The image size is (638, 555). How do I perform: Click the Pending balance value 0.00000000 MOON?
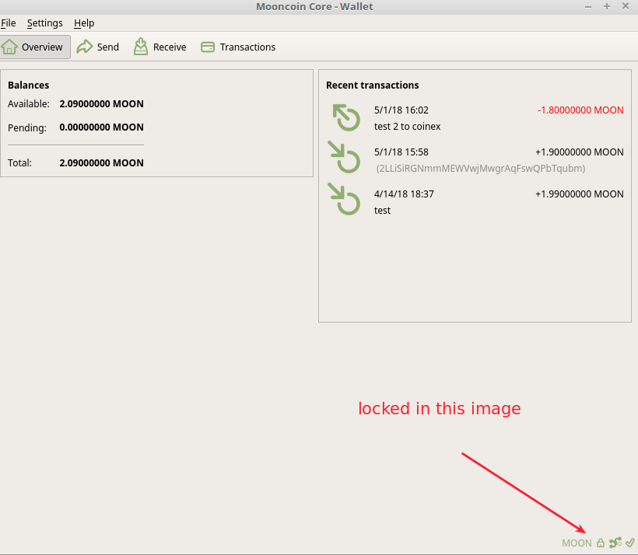[101, 127]
